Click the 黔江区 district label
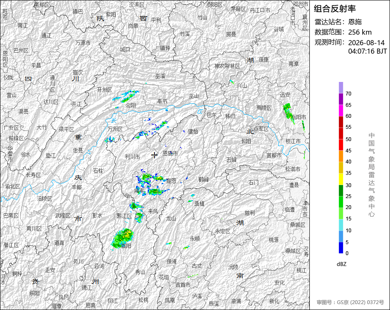 [124, 216]
